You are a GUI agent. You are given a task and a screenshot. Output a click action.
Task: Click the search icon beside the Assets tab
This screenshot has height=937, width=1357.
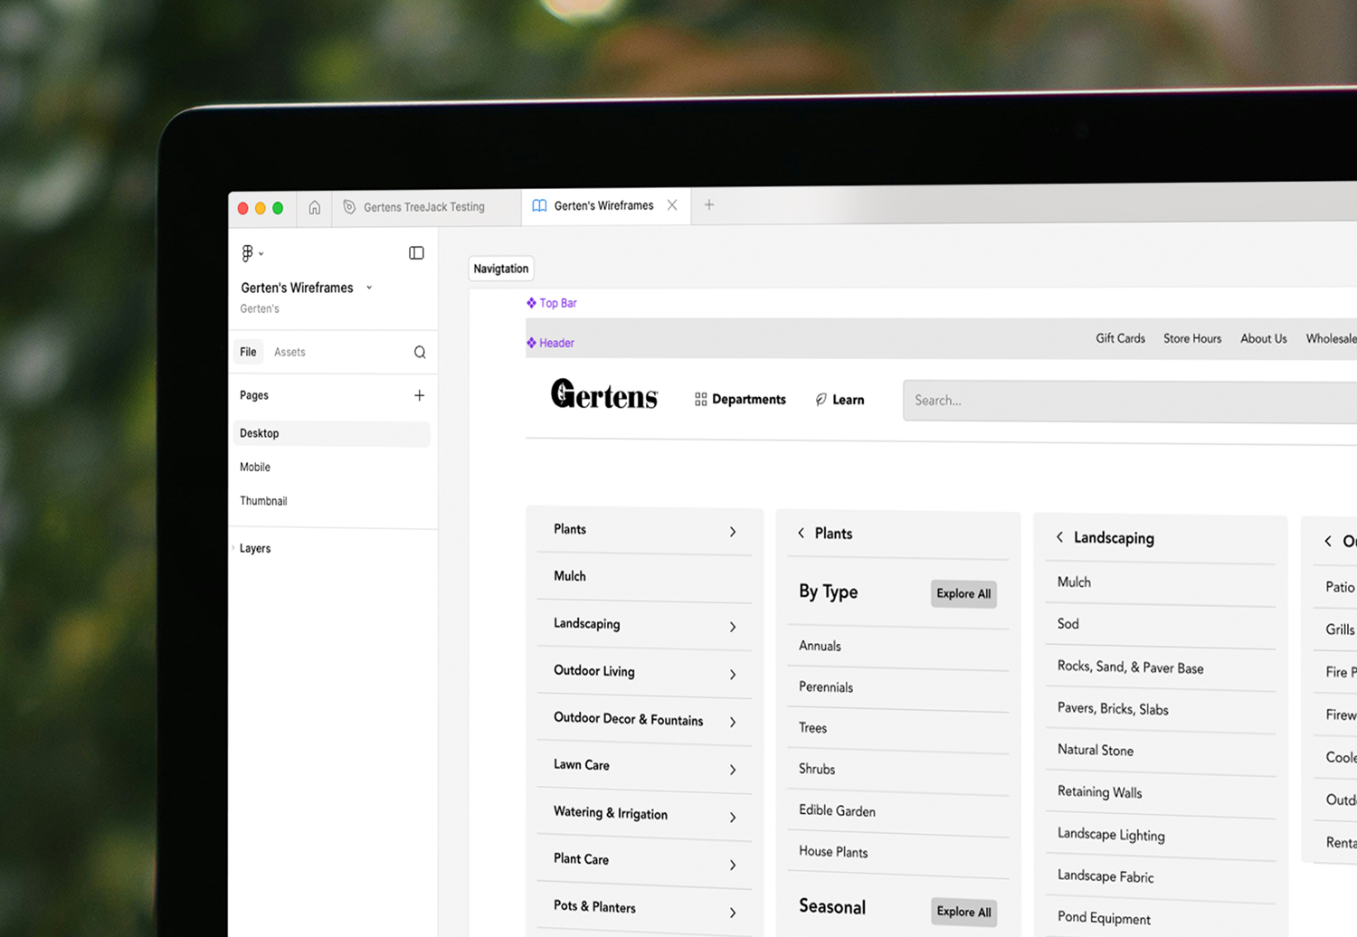[x=419, y=352]
